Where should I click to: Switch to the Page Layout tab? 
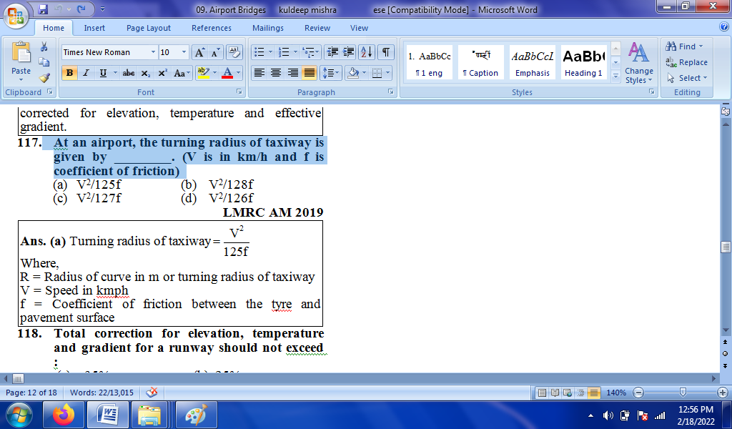click(x=149, y=28)
